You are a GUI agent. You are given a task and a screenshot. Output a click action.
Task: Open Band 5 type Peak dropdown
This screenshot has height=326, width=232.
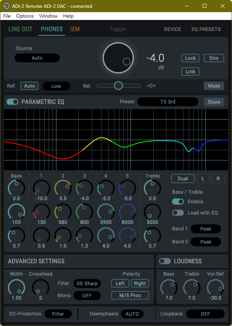(206, 242)
